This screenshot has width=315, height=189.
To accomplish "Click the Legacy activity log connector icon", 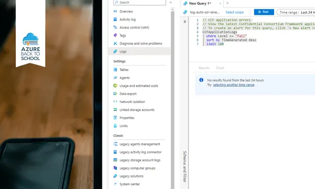I will pyautogui.click(x=115, y=152).
